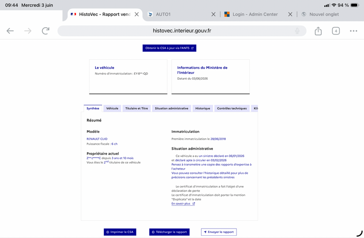Open the Historique tab

point(202,108)
